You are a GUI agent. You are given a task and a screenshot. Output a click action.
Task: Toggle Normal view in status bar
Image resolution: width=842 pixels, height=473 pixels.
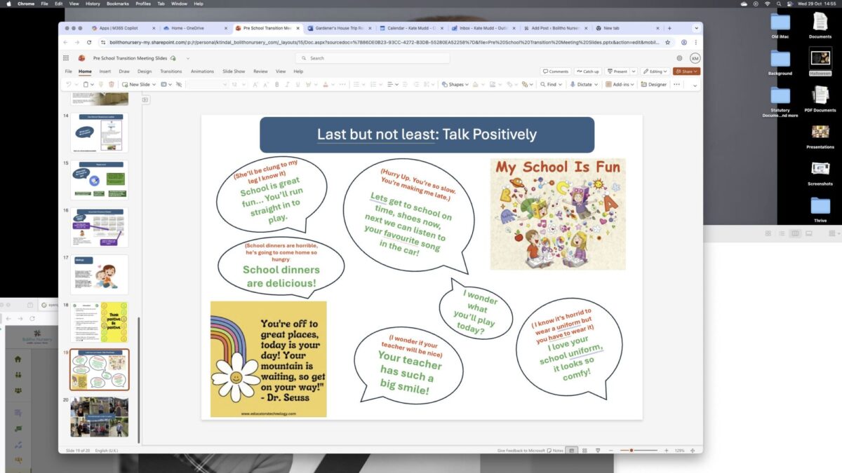pos(573,450)
